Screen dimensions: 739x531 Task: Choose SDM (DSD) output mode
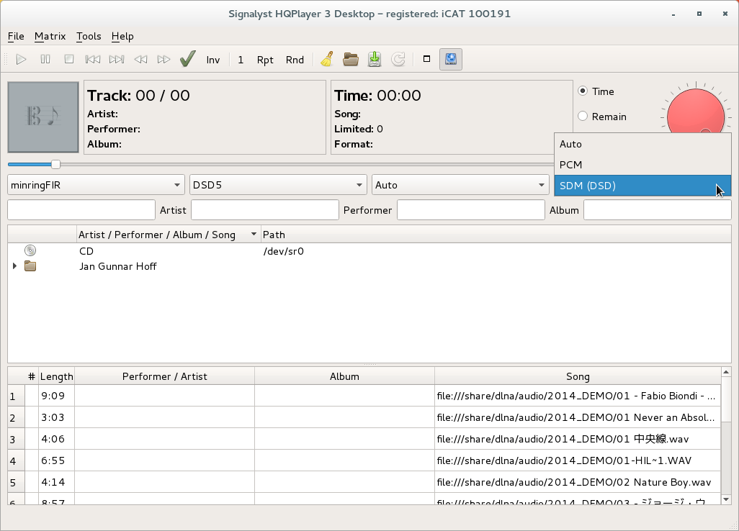tap(643, 186)
